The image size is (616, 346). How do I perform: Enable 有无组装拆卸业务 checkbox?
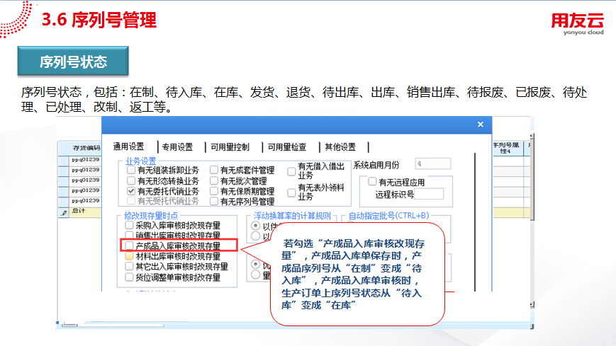[x=131, y=171]
